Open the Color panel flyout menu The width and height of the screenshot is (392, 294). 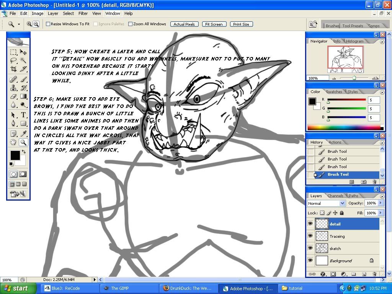coord(382,92)
